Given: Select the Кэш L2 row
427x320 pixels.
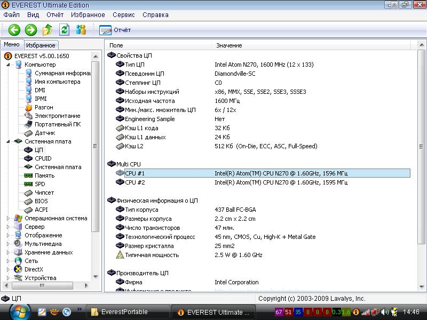Looking at the screenshot, I should pyautogui.click(x=263, y=146).
